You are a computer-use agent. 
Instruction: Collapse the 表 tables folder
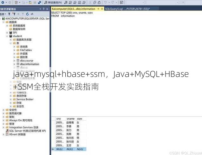coord(11,43)
